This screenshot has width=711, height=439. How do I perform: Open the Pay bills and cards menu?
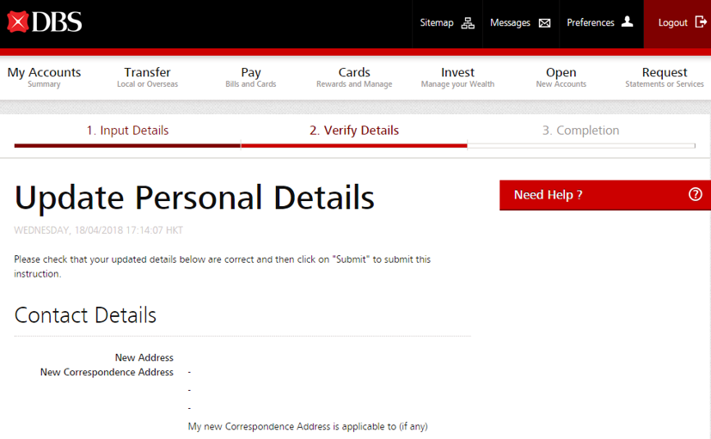(x=251, y=77)
